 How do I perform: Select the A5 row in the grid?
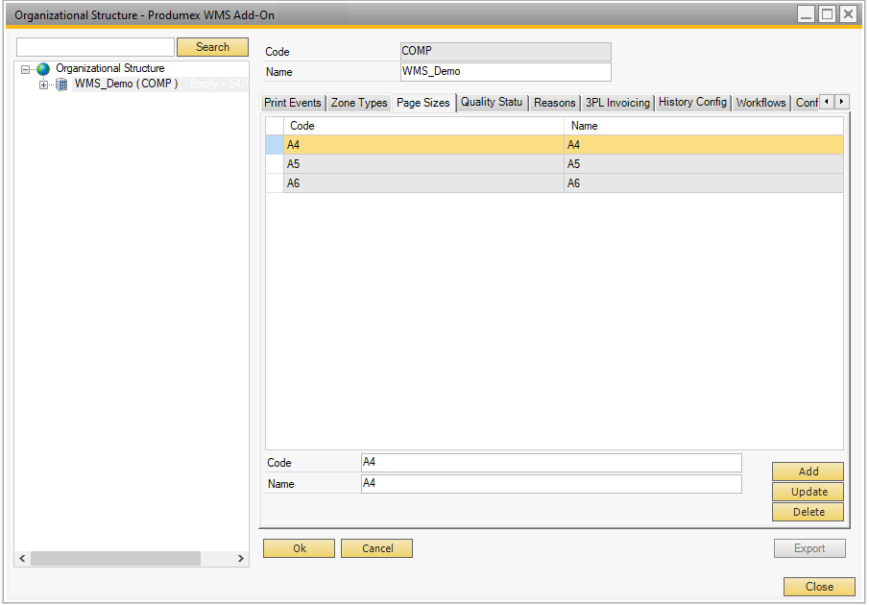tap(422, 164)
